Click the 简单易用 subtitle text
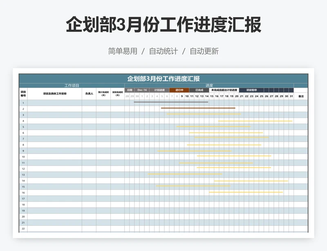The width and height of the screenshot is (327, 251). pyautogui.click(x=123, y=51)
